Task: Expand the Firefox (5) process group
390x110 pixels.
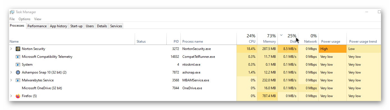Action: [11, 96]
